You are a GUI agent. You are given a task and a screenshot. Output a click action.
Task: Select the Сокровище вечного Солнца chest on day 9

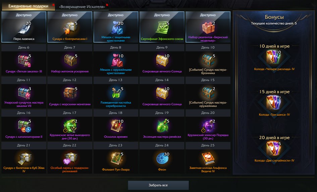click(x=162, y=60)
